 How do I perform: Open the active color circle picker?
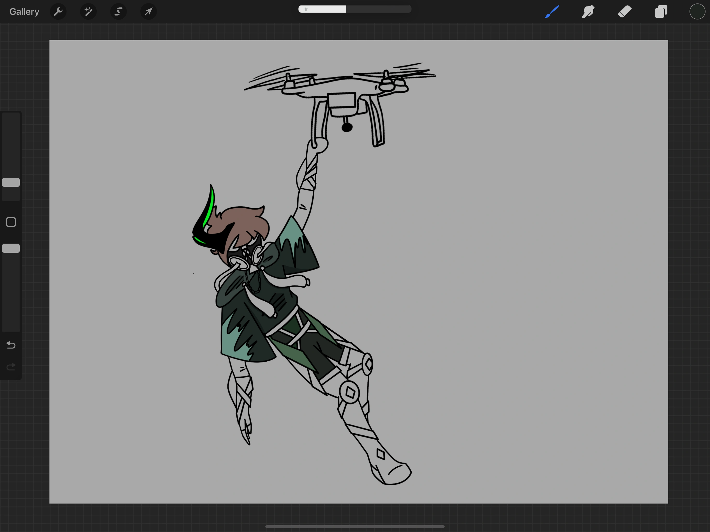[x=697, y=12]
